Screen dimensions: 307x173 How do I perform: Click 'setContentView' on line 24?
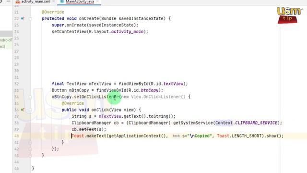point(69,32)
